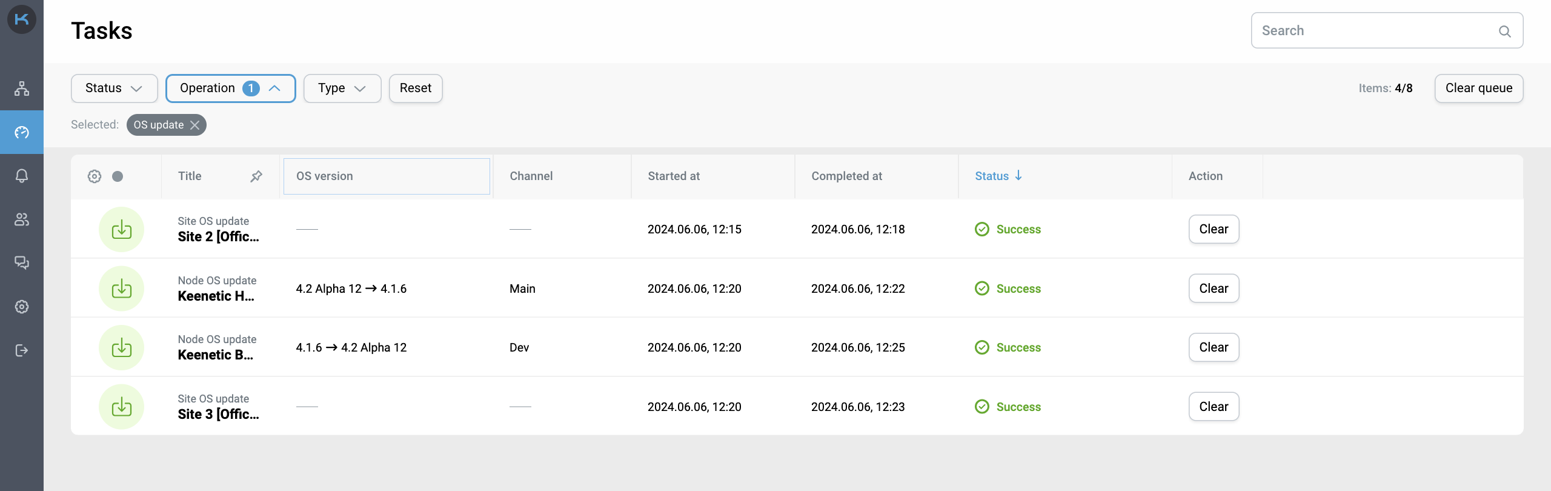Expand the Status filter dropdown
Image resolution: width=1551 pixels, height=491 pixels.
pos(114,89)
